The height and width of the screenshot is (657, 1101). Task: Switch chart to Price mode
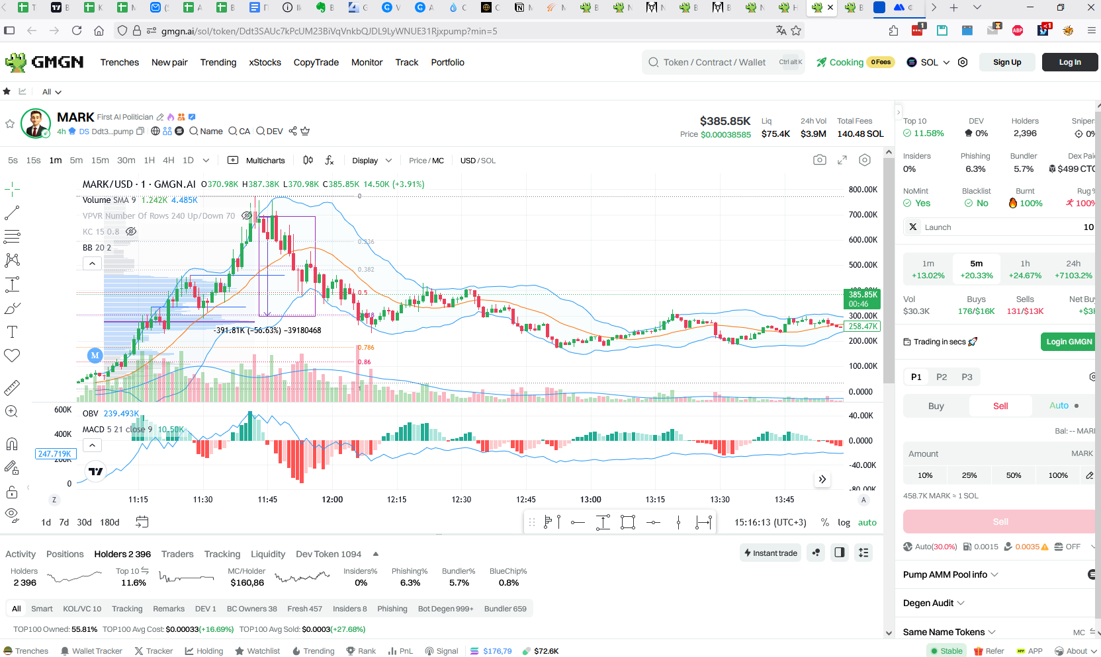click(418, 161)
